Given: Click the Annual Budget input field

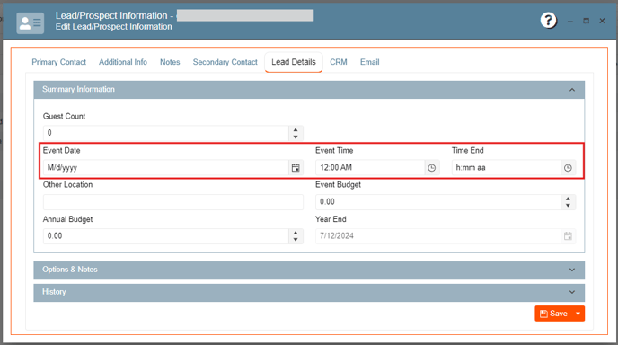Looking at the screenshot, I should point(166,236).
